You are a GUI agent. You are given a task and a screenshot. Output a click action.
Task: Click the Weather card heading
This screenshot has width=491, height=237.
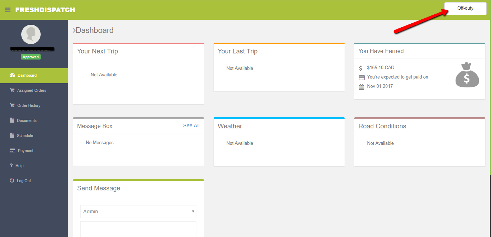pyautogui.click(x=230, y=126)
